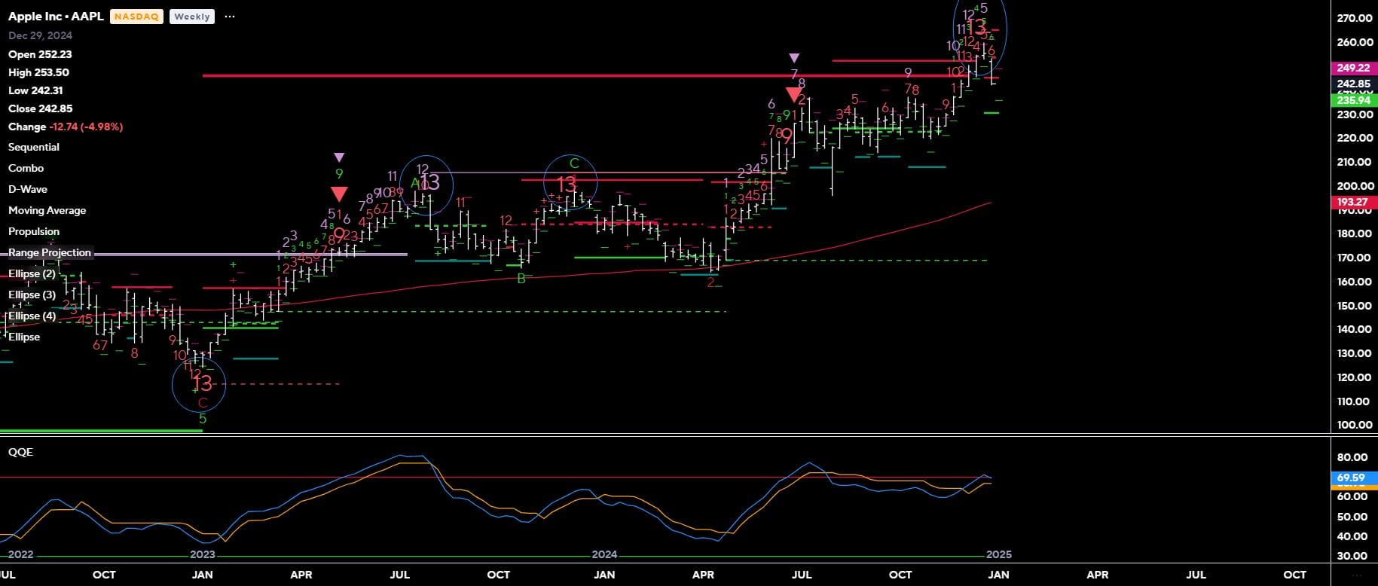This screenshot has height=586, width=1378.
Task: Click the Apple Inc • AAPL symbol title
Action: (x=56, y=16)
